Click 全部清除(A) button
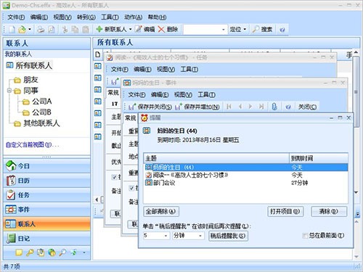The image size is (363, 272). coord(161,212)
